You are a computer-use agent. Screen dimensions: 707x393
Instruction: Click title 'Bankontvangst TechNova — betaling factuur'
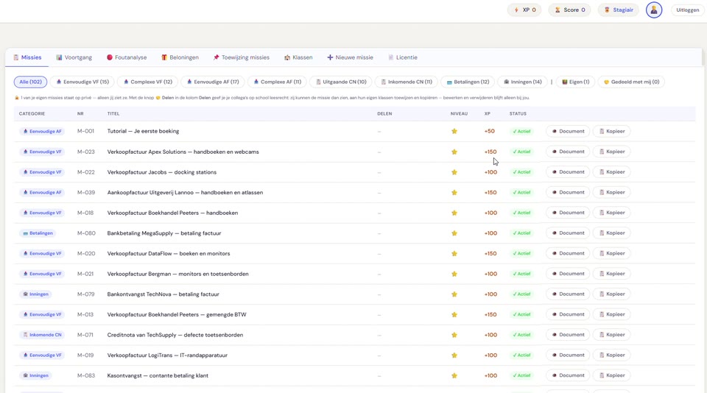[x=163, y=294]
